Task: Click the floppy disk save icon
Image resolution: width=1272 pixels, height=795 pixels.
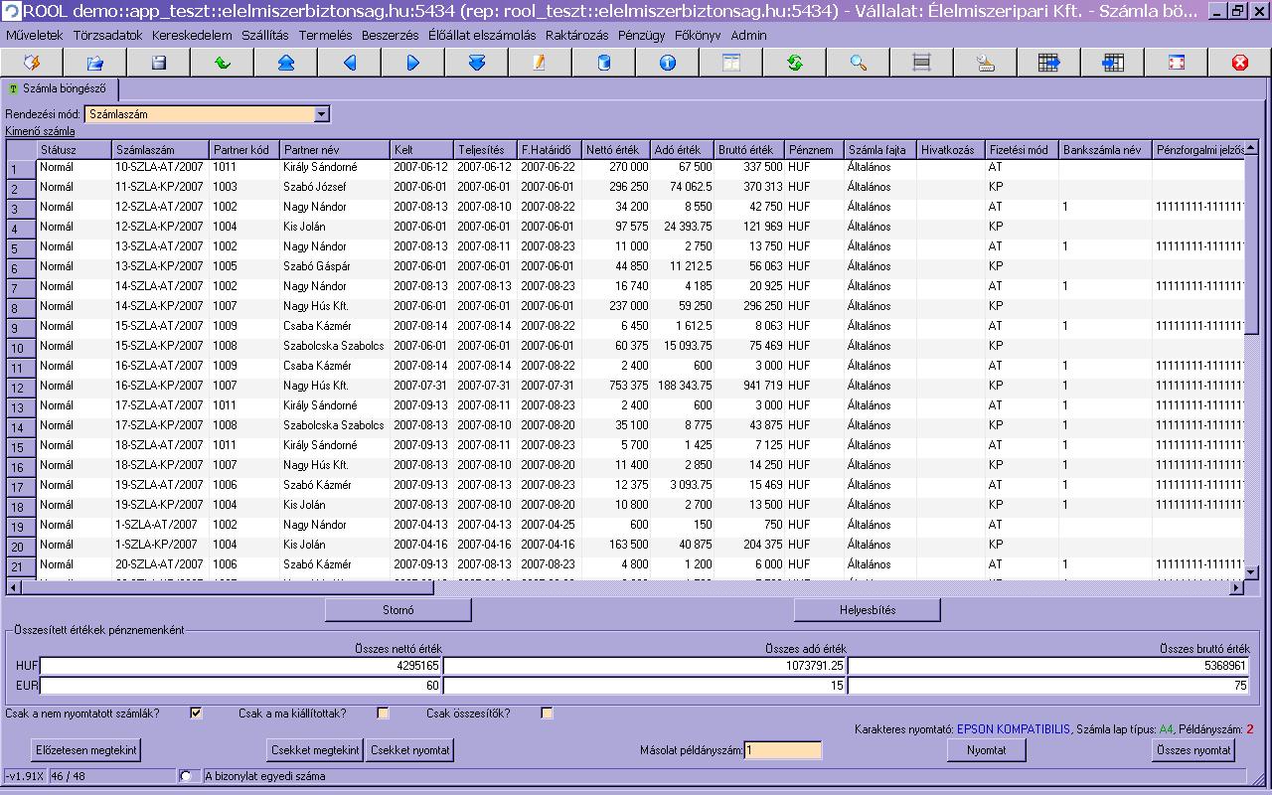Action: click(x=158, y=63)
